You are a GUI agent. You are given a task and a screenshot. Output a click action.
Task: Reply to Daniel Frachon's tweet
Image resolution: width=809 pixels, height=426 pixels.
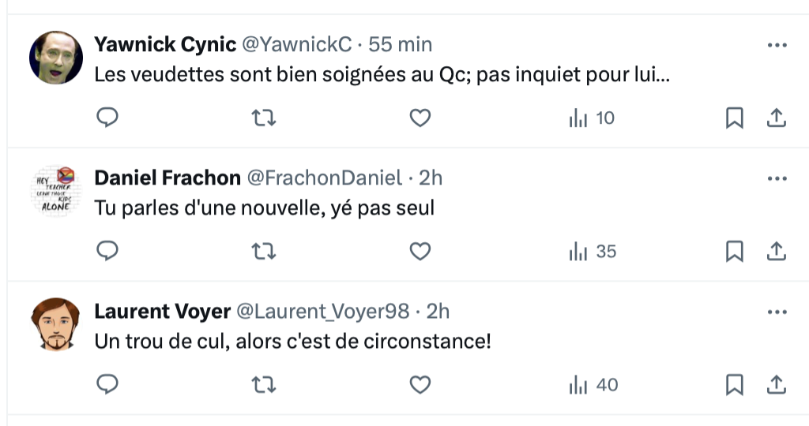[x=107, y=252]
